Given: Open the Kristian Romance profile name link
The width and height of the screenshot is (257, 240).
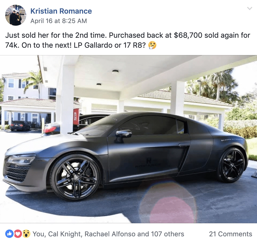Looking at the screenshot, I should click(61, 11).
